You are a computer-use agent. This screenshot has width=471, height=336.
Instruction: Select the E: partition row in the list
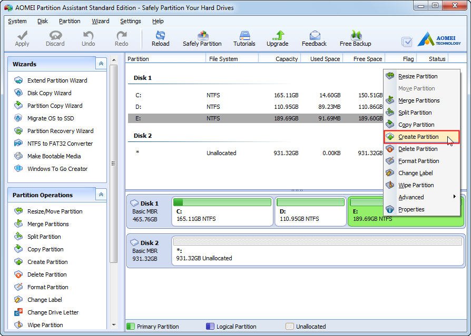(256, 118)
